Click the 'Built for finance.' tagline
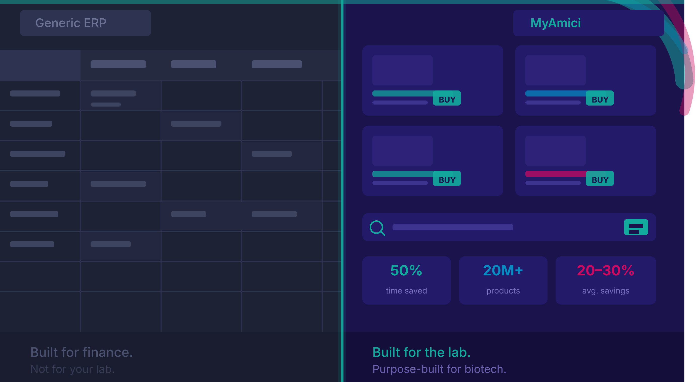Image resolution: width=700 pixels, height=392 pixels. coord(82,352)
